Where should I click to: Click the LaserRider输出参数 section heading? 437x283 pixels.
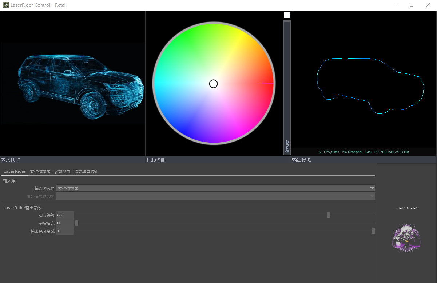click(x=22, y=208)
